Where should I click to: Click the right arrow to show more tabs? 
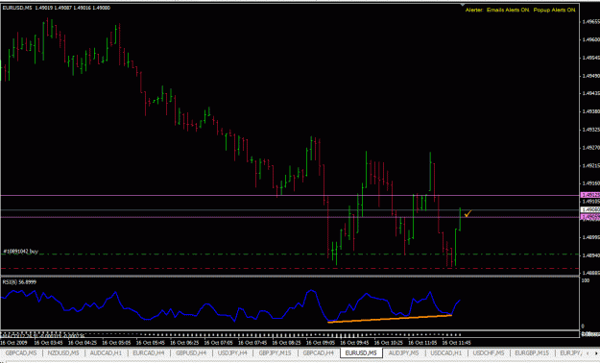tap(596, 352)
